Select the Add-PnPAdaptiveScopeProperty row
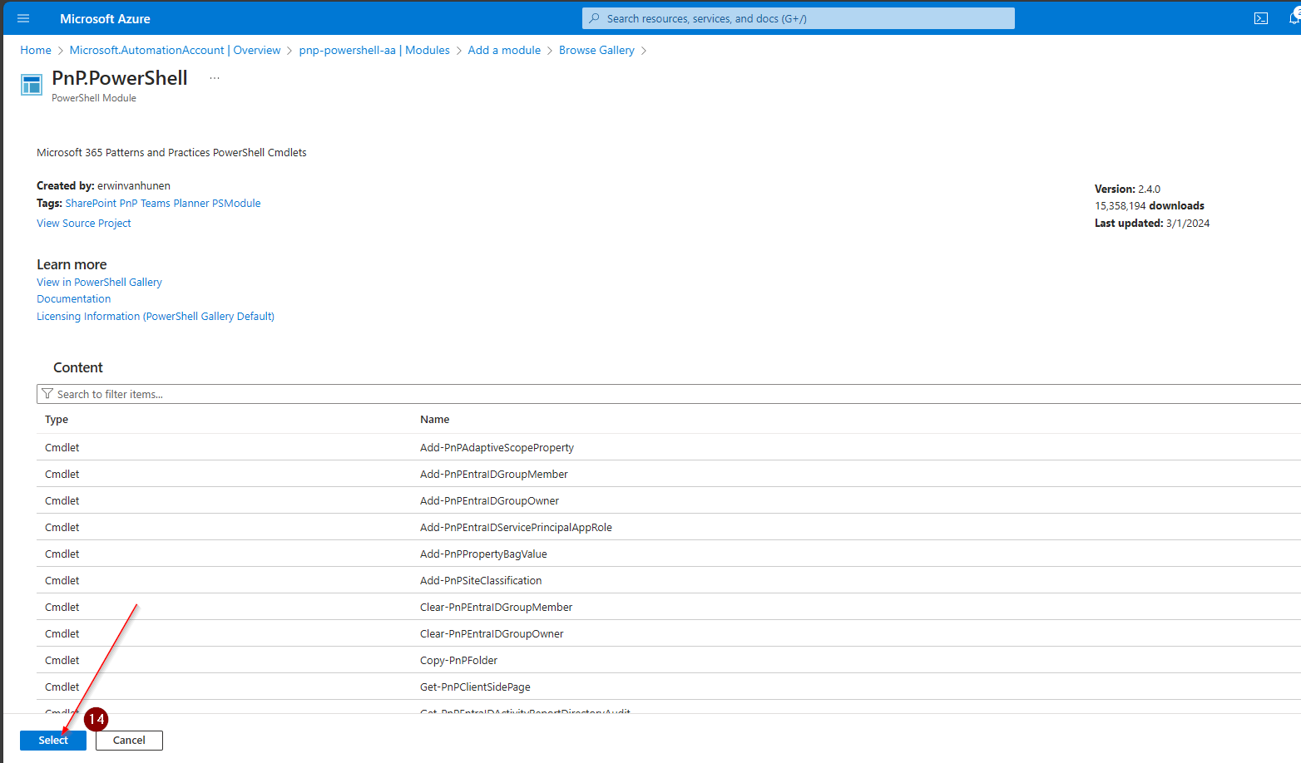The image size is (1301, 763). point(669,447)
